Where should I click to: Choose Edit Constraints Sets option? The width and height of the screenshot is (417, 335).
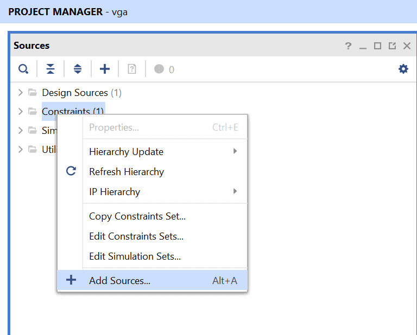point(136,236)
